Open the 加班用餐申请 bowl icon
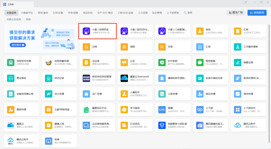Image resolution: width=271 pixels, height=149 pixels. [x=49, y=62]
